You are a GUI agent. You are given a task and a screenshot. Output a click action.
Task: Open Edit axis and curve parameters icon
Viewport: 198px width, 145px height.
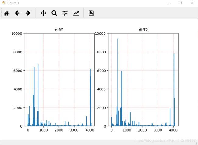coord(76,13)
